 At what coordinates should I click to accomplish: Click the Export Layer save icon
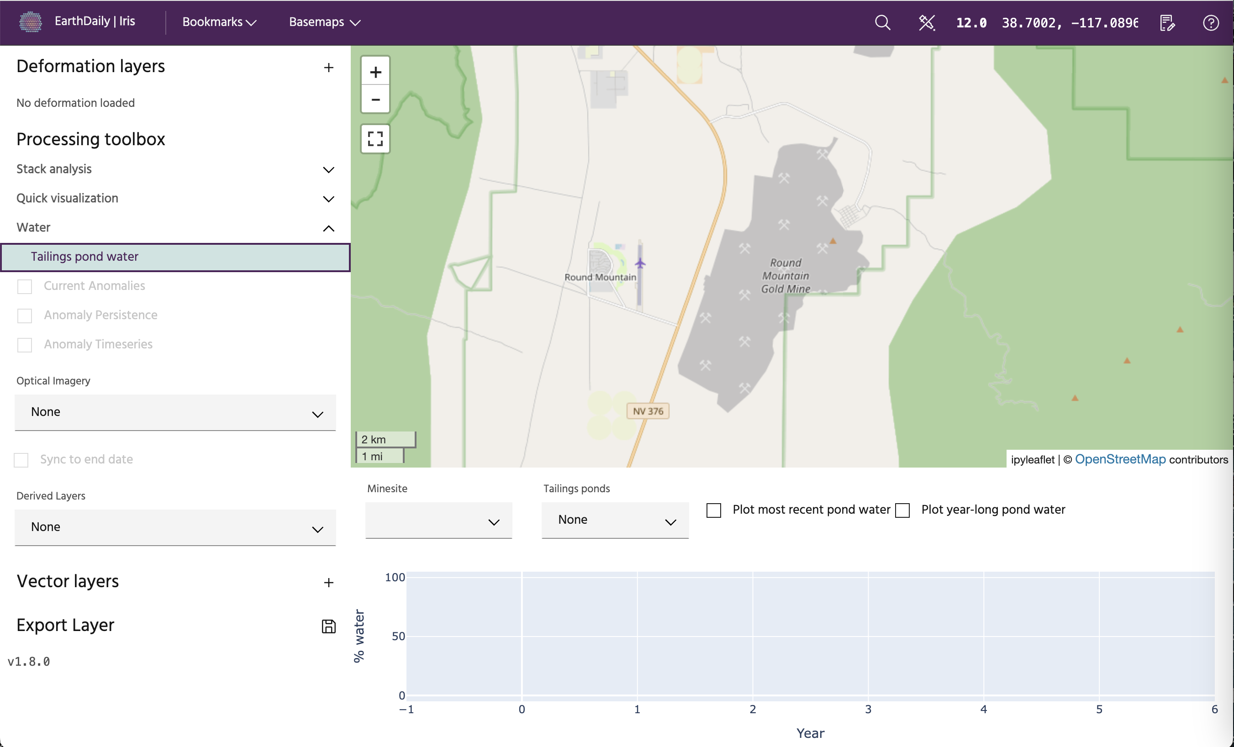click(328, 626)
